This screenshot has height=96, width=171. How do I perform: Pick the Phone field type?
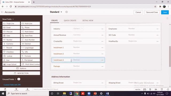(x=30, y=27)
